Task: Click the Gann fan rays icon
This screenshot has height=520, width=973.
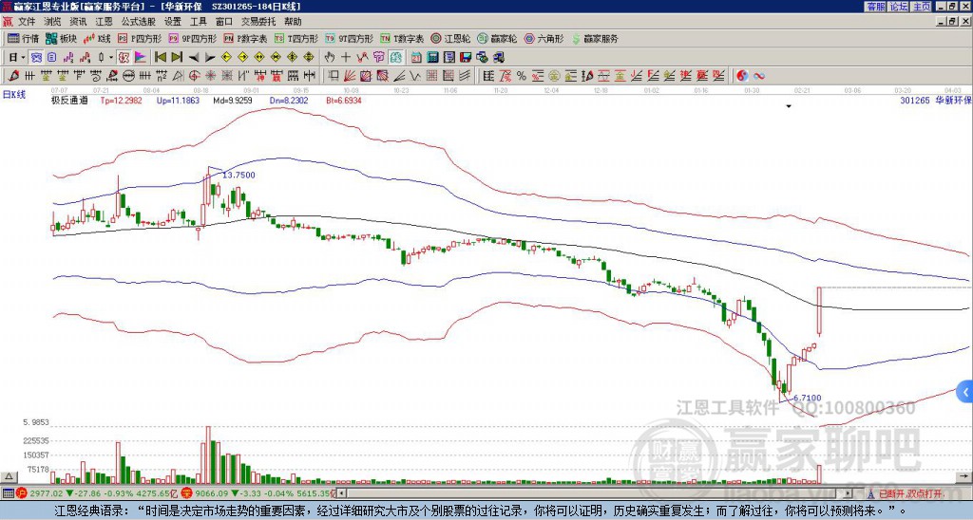Action: (x=350, y=76)
